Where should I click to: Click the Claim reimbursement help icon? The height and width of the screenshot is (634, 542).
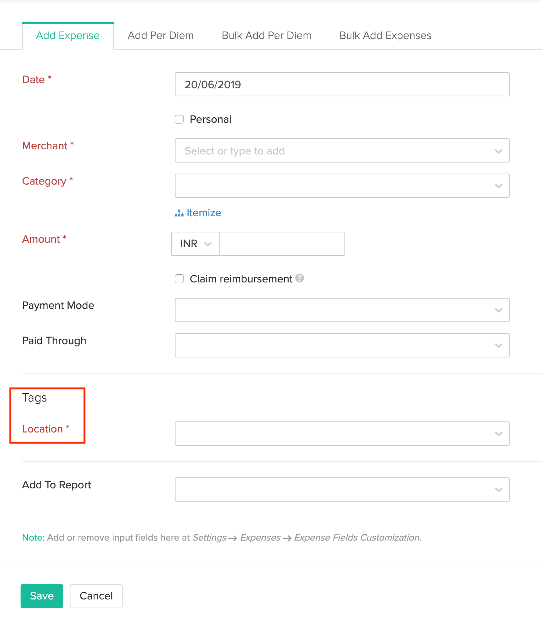pyautogui.click(x=300, y=278)
